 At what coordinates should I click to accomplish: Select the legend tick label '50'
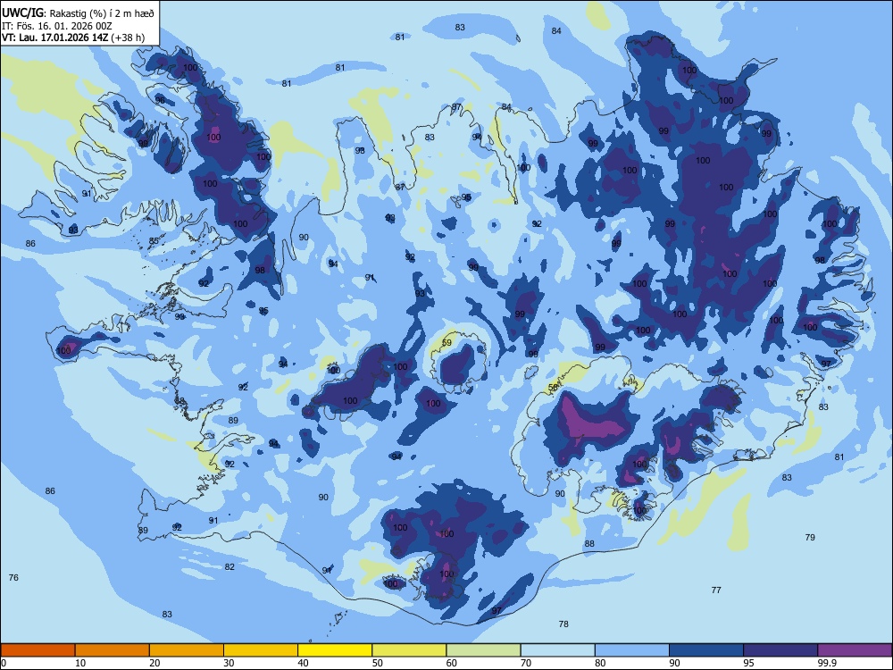tap(378, 663)
